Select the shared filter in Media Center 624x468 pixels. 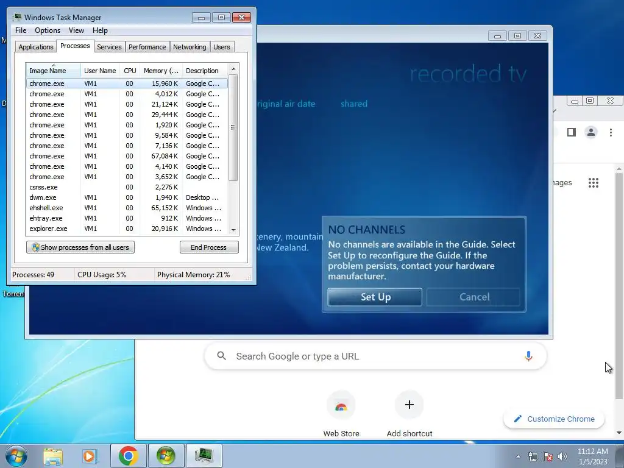point(354,104)
